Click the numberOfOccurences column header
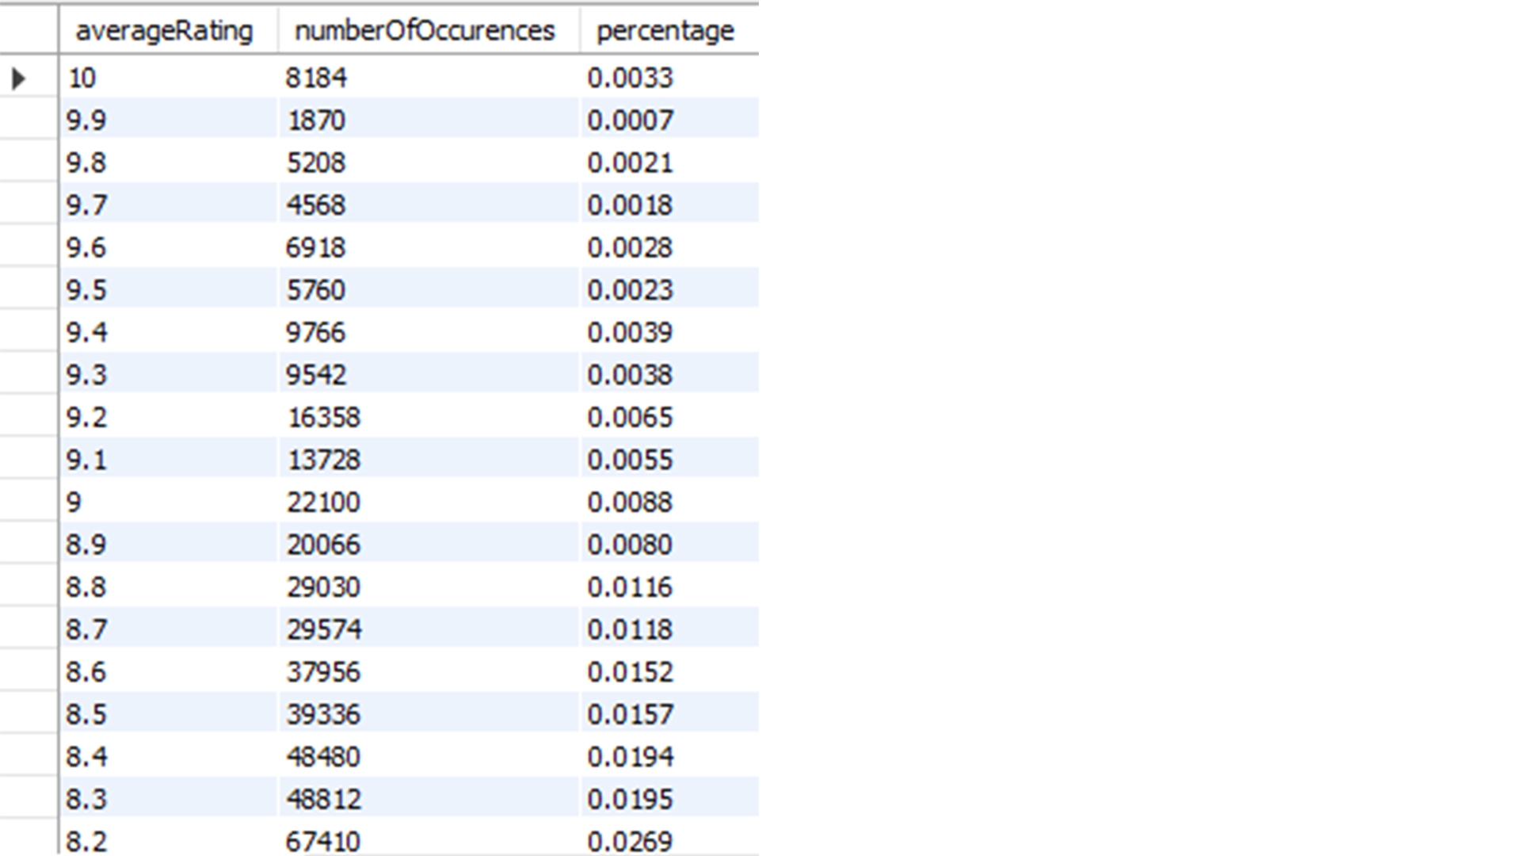Viewport: 1521px width, 856px height. 425,31
